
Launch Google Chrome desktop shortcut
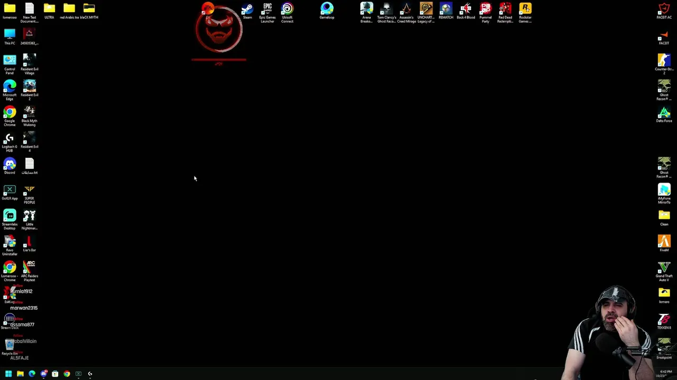tap(10, 116)
